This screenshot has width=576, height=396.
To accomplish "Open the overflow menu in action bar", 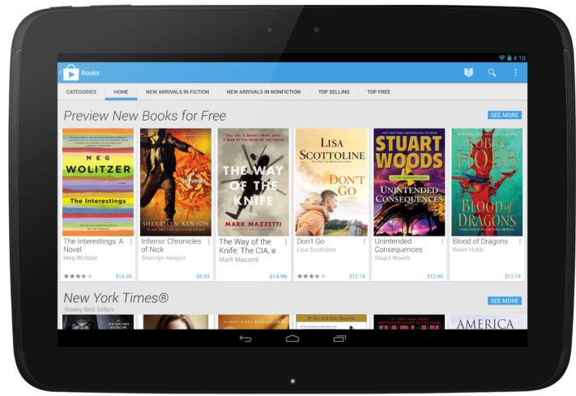I will (515, 72).
